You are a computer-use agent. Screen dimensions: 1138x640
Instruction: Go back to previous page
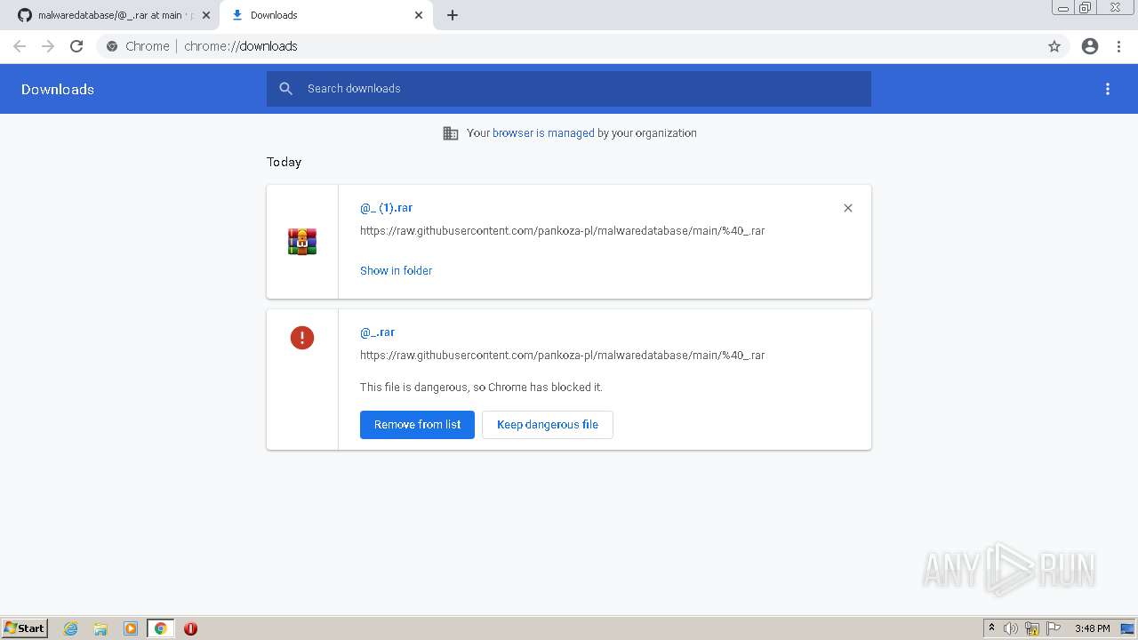(x=20, y=46)
